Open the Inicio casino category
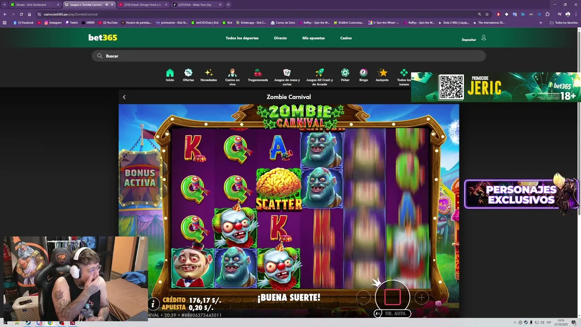This screenshot has height=327, width=581. click(x=170, y=75)
